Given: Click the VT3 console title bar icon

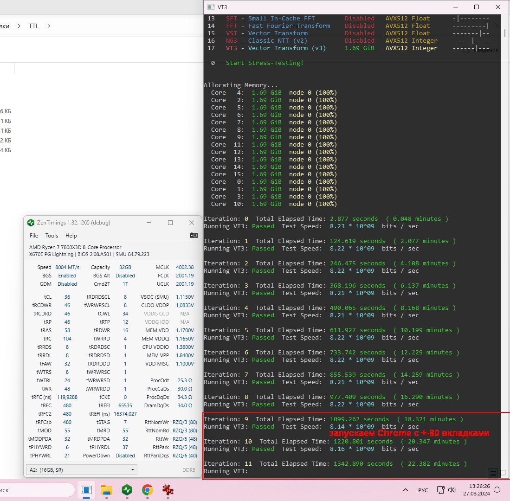Looking at the screenshot, I should tap(211, 7).
